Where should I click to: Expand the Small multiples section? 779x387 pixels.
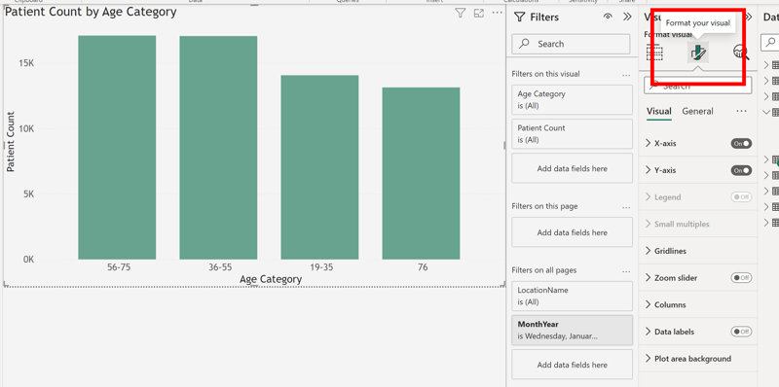648,224
